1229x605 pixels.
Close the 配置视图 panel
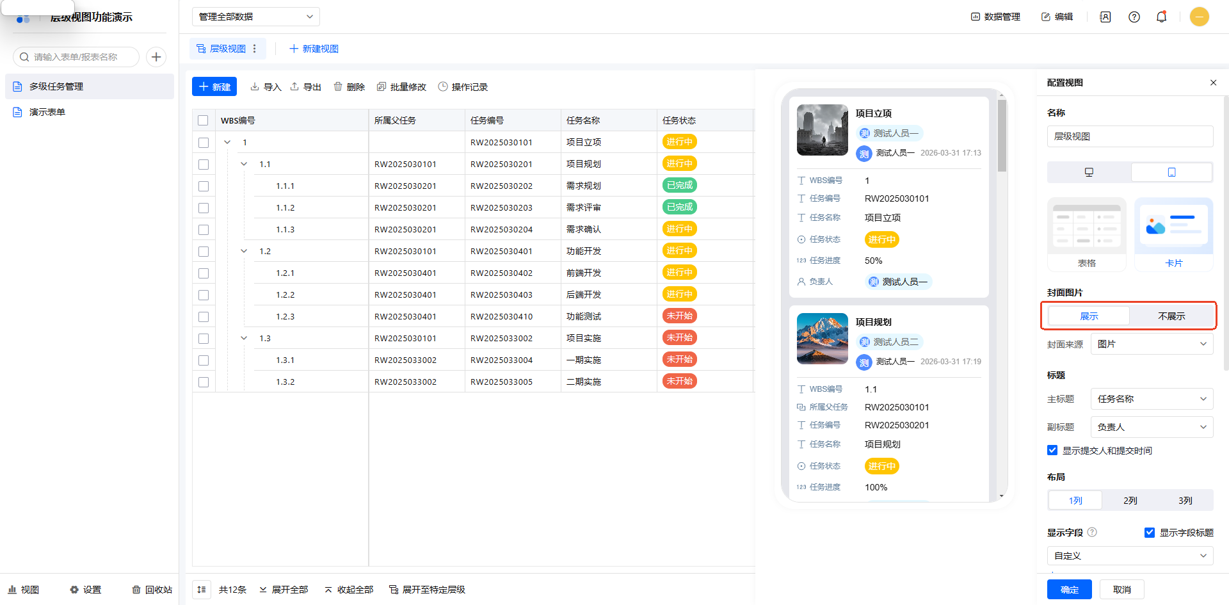tap(1213, 83)
